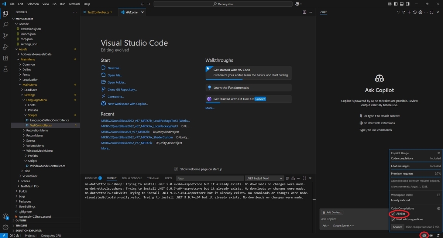
Task: Open launch.json in Explorer
Action: coord(28,34)
